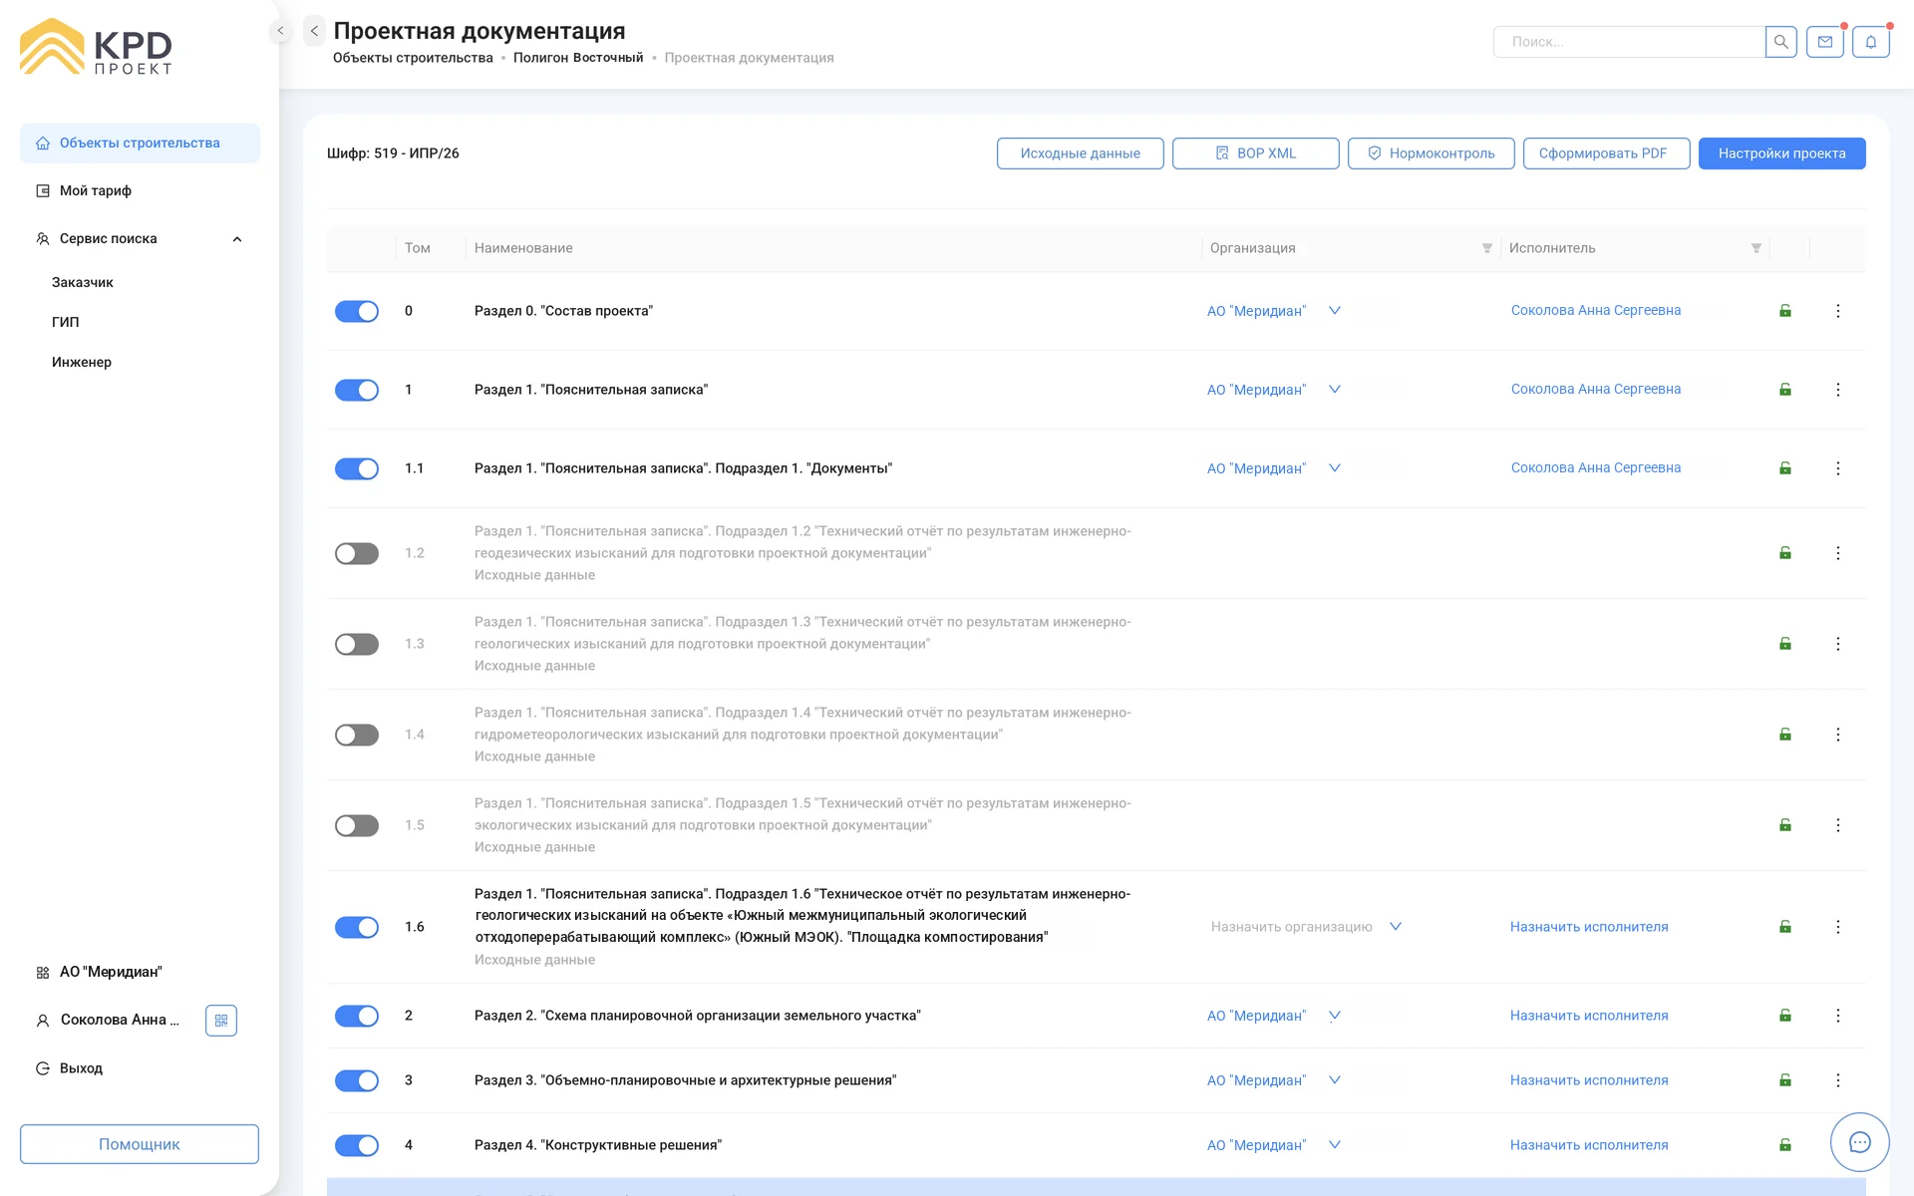This screenshot has height=1196, width=1914.
Task: Click the search magnifier icon
Action: pos(1780,42)
